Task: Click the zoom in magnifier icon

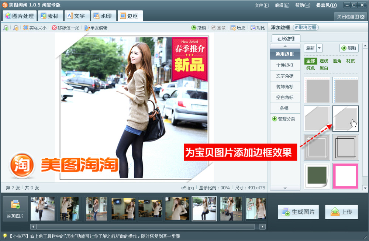Action: point(6,28)
